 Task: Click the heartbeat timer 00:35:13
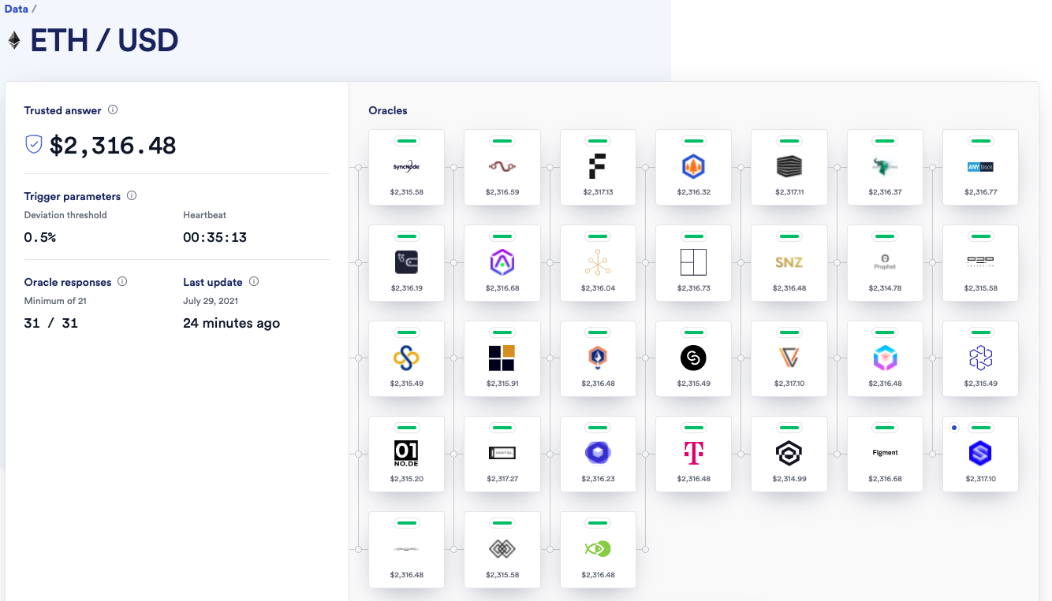pos(215,237)
